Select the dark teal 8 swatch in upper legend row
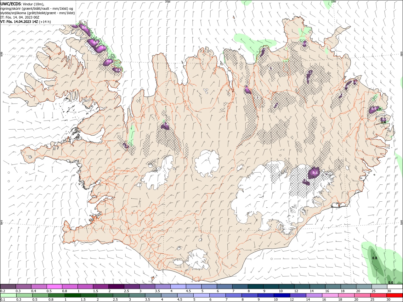 click(256, 287)
